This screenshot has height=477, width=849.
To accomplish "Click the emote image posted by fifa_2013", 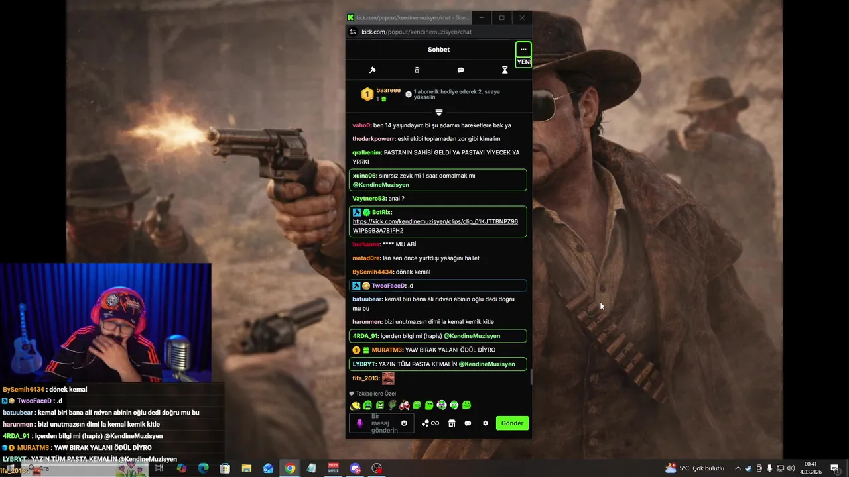I will pyautogui.click(x=388, y=378).
